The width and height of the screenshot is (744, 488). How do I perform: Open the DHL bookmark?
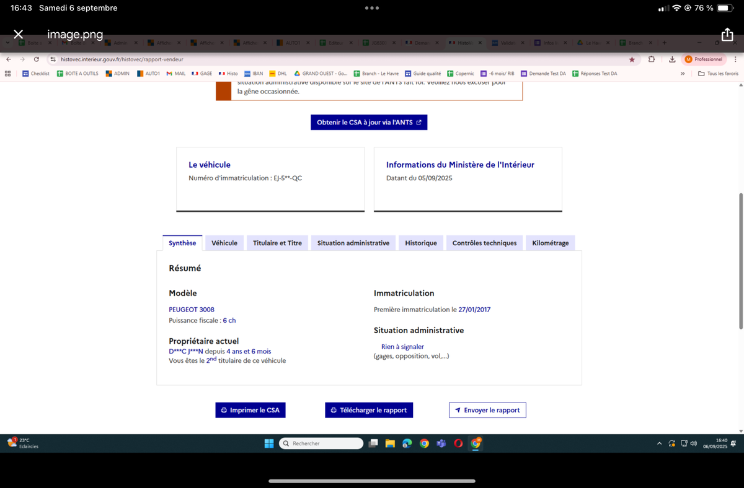[278, 73]
